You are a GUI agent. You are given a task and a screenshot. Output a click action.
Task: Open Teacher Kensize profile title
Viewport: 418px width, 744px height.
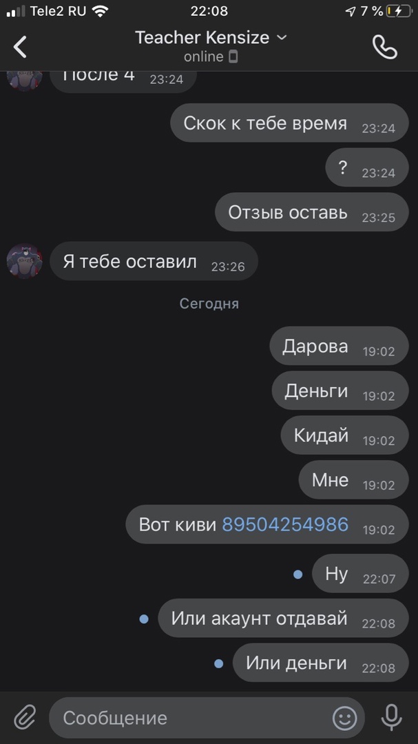tap(202, 37)
